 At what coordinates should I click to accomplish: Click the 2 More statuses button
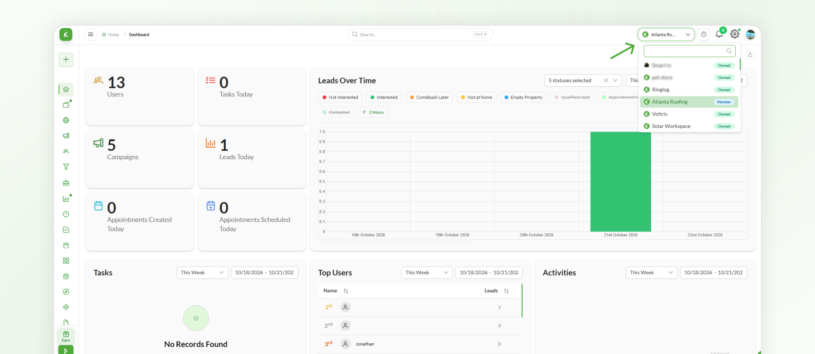coord(373,112)
